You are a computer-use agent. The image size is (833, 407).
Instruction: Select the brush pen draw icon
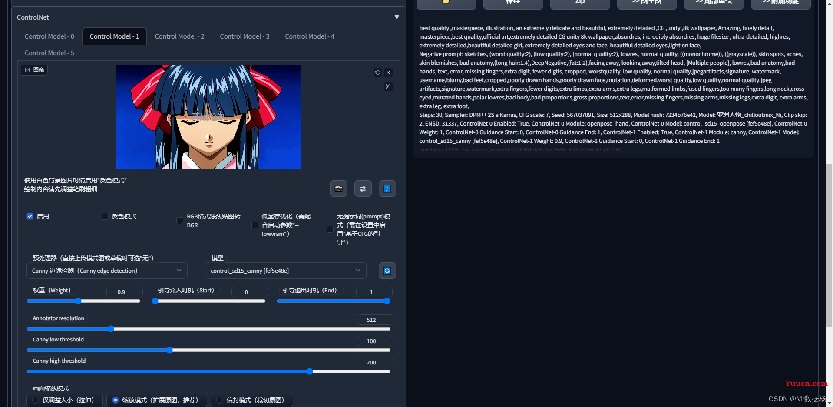click(x=388, y=86)
